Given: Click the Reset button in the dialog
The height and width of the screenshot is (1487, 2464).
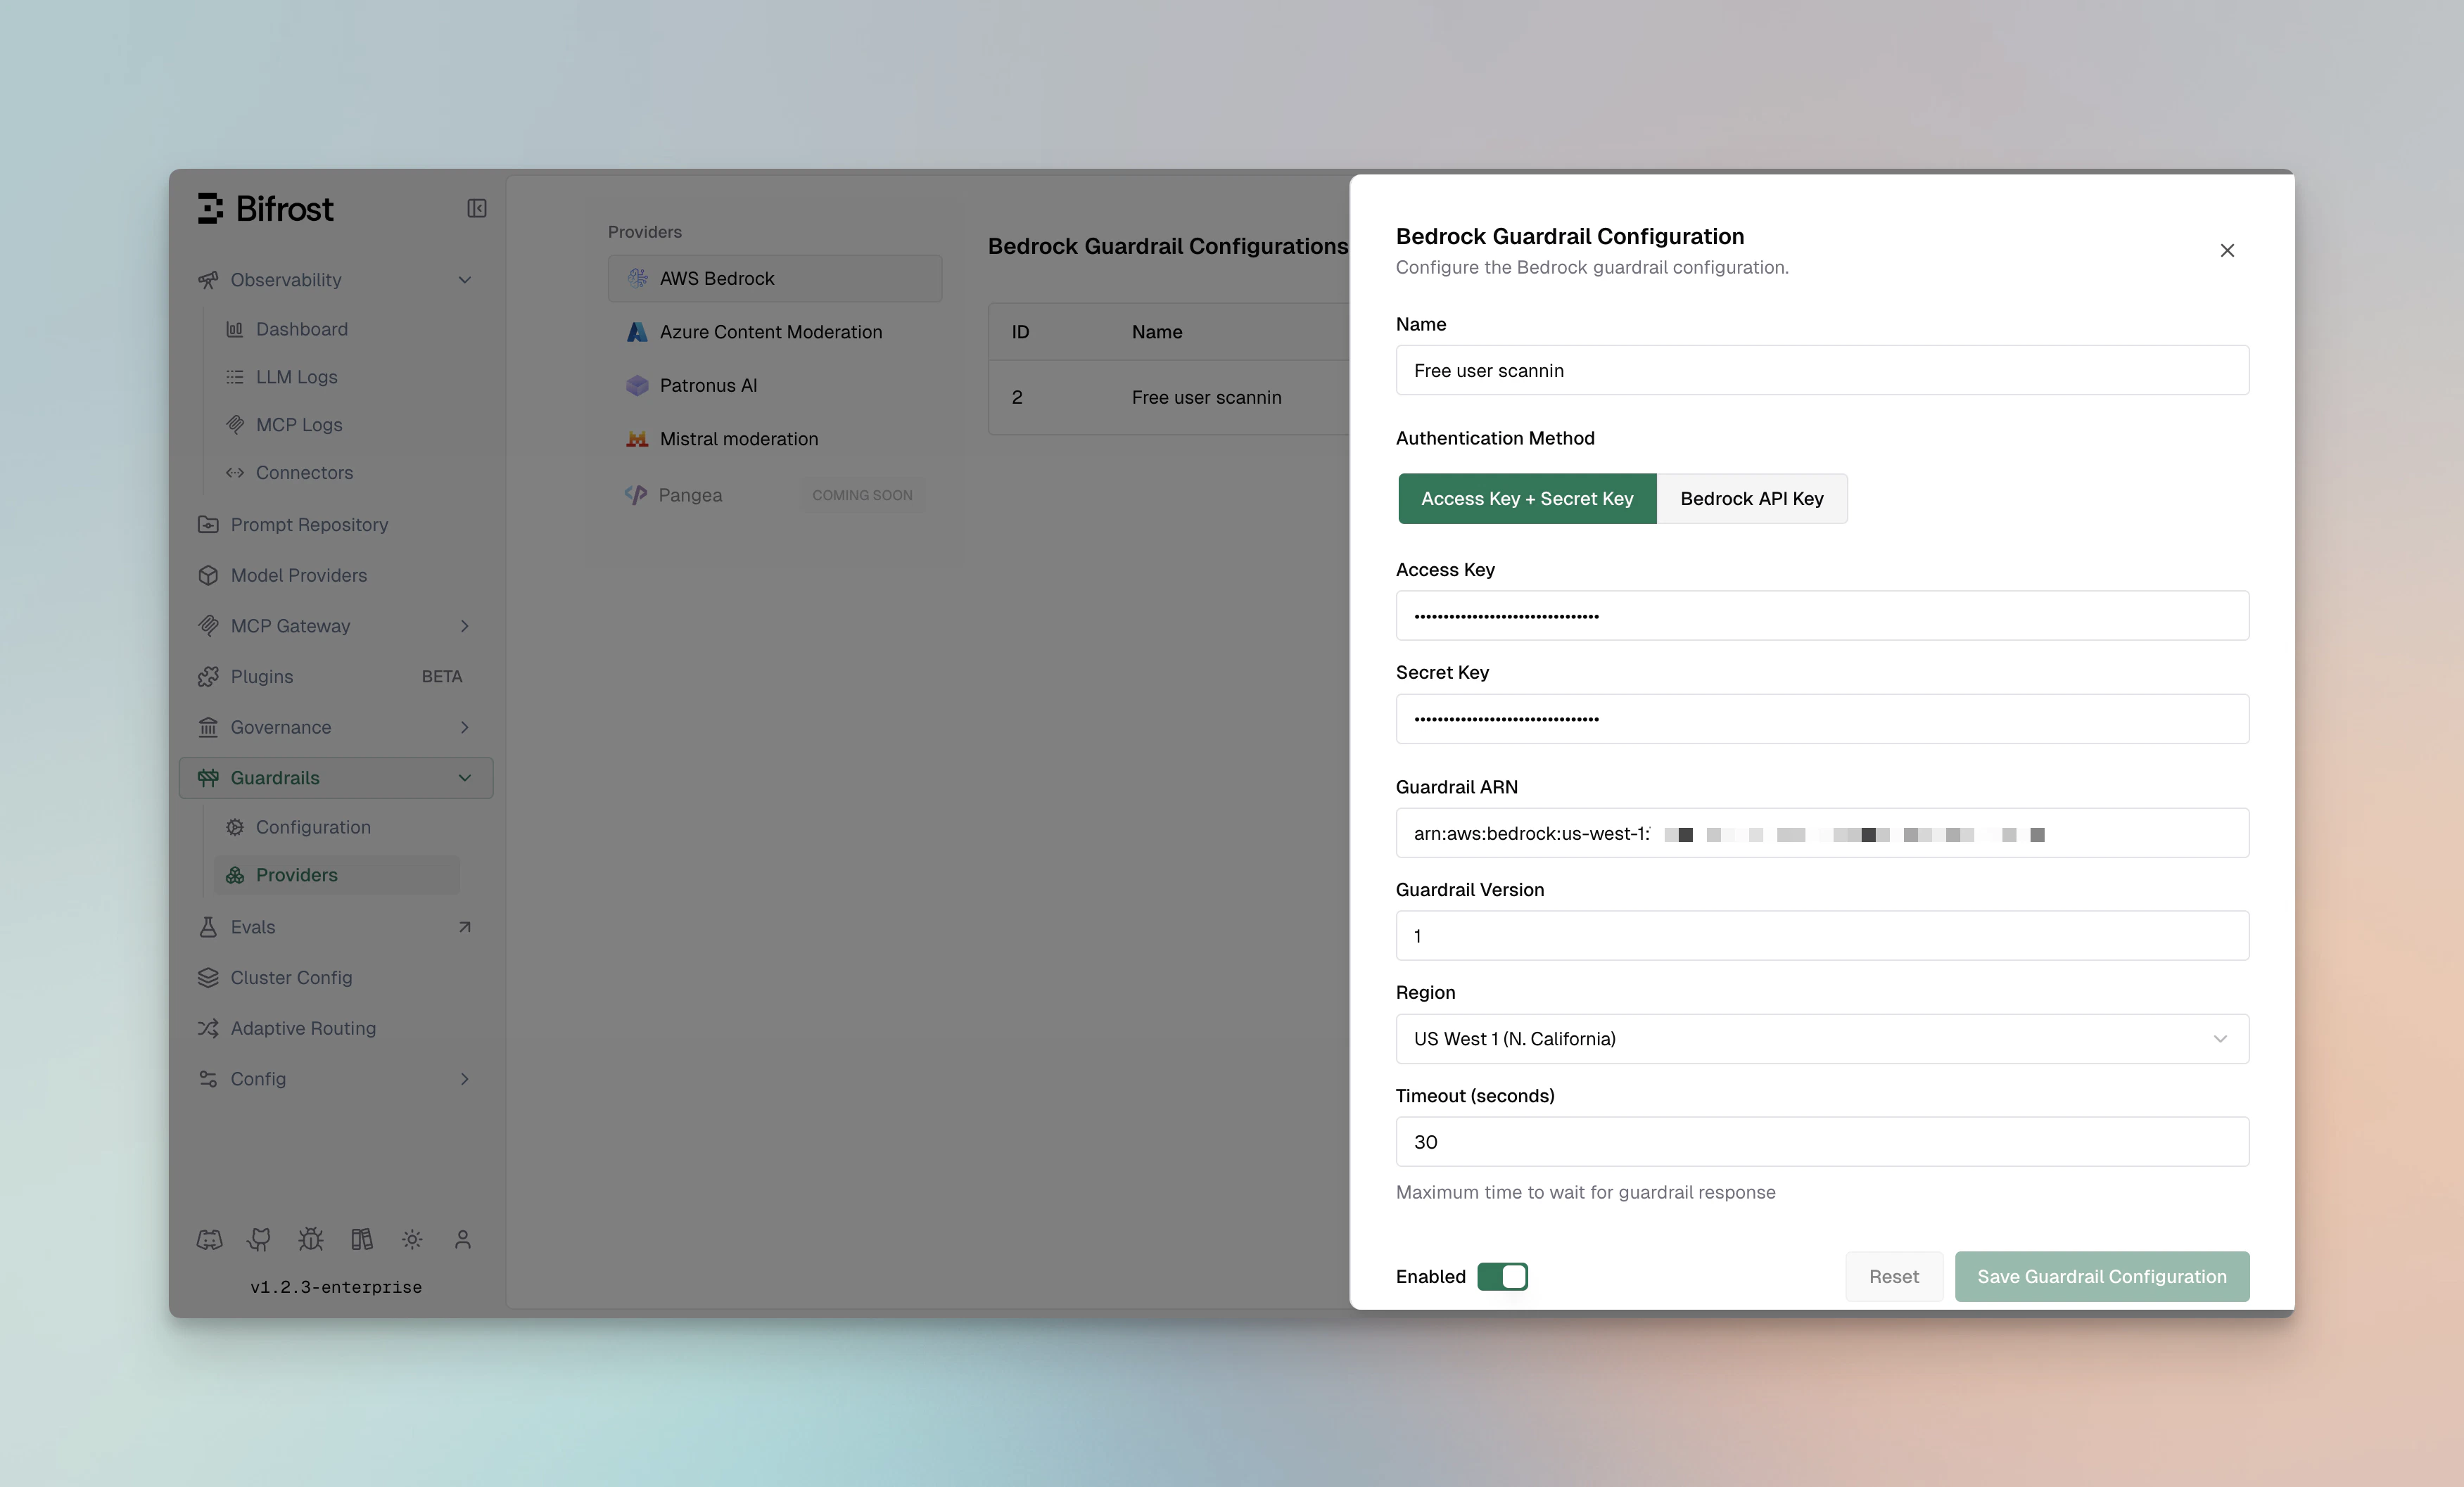Looking at the screenshot, I should tap(1894, 1276).
